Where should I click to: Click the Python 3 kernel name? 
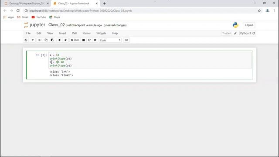click(x=245, y=33)
